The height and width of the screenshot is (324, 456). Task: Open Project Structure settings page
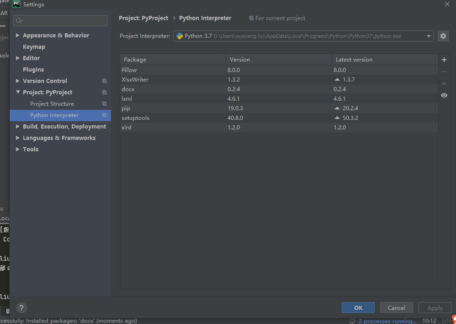tap(52, 104)
